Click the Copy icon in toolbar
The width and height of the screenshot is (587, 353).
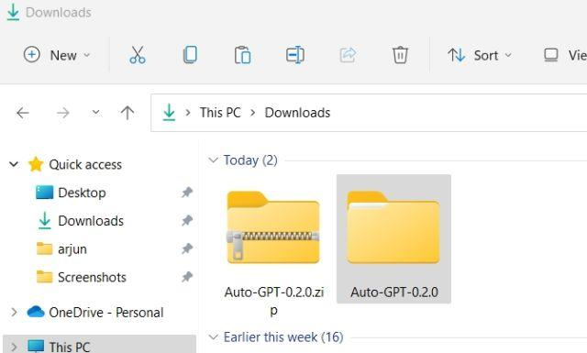click(190, 55)
